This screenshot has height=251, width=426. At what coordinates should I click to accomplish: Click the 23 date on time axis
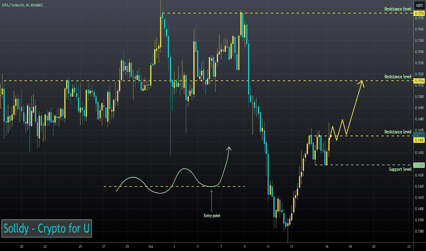pos(409,246)
